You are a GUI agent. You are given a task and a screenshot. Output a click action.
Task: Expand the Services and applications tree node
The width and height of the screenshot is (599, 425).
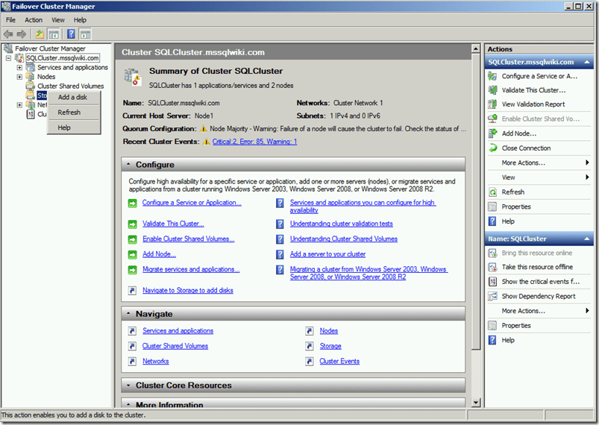[19, 68]
